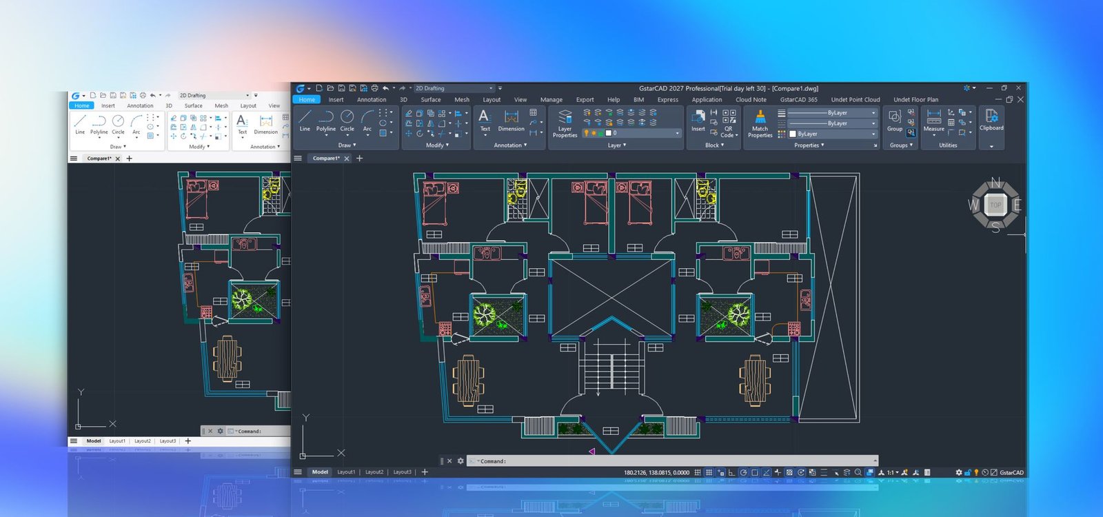This screenshot has height=517, width=1103.
Task: Open the Cloud Note ribbon tab
Action: pyautogui.click(x=751, y=99)
